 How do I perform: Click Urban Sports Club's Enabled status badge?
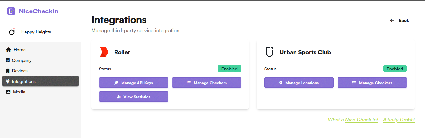(395, 69)
